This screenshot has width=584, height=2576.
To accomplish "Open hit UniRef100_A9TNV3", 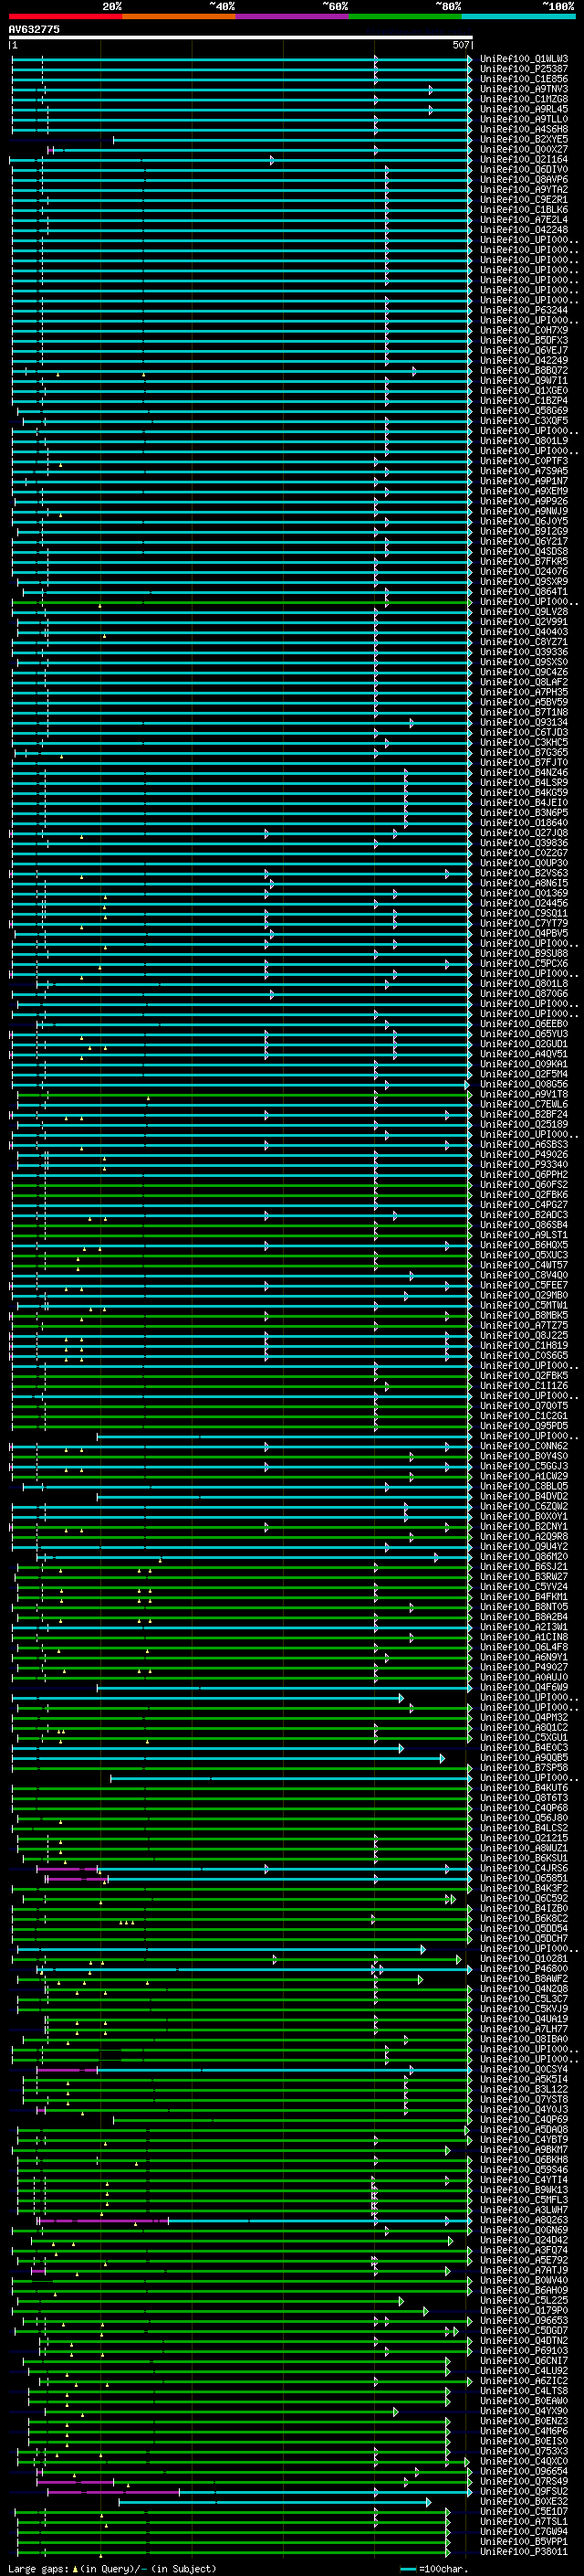I will tap(524, 89).
